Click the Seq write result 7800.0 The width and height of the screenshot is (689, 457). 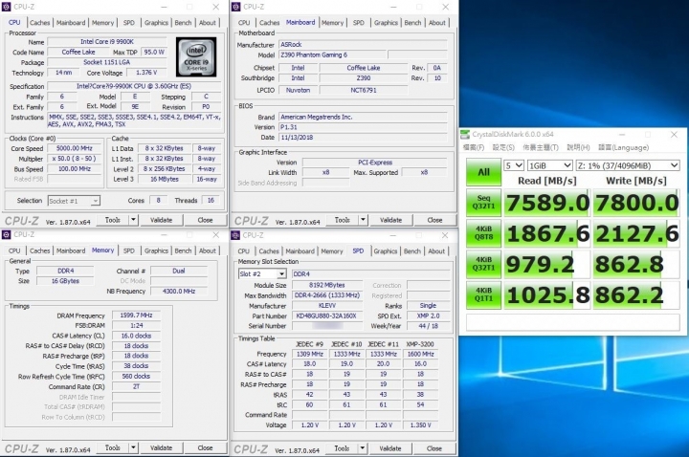[636, 203]
